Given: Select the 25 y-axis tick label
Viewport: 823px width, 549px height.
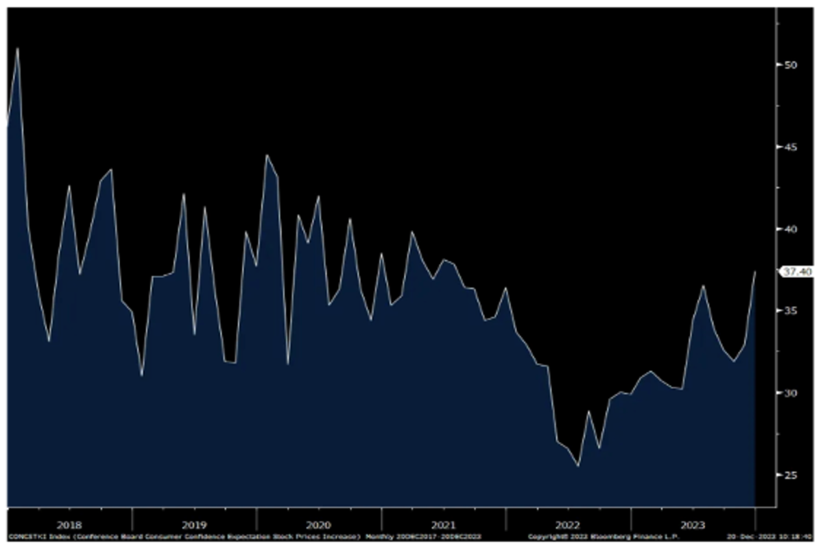Looking at the screenshot, I should pyautogui.click(x=790, y=475).
